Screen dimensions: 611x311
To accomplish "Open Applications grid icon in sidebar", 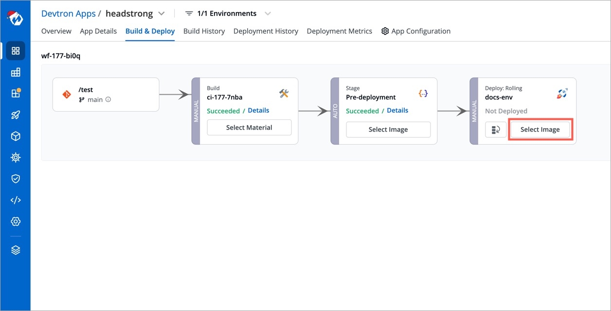I will (16, 51).
